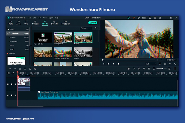Collapse the Included folder
This screenshot has height=123, width=185.
pos(8,33)
